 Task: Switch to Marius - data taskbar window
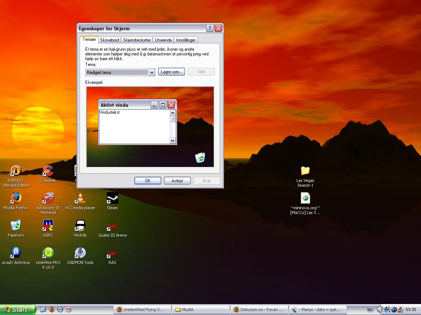(318, 310)
